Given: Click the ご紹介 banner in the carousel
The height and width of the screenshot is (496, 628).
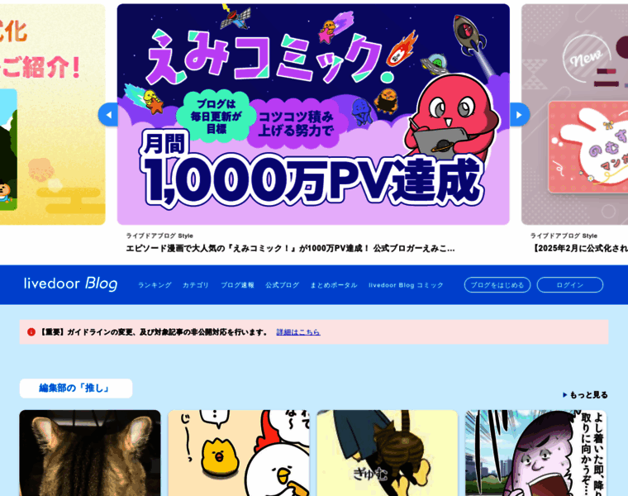Looking at the screenshot, I should (x=52, y=115).
